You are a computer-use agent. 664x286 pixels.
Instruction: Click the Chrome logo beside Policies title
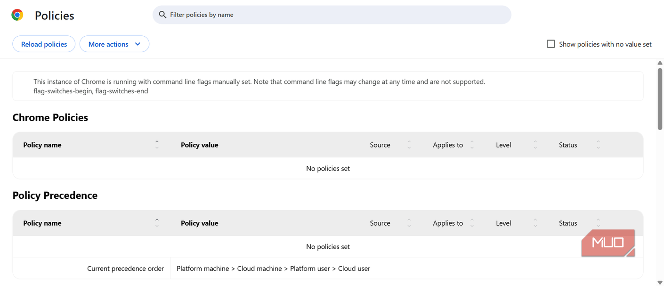coord(17,15)
